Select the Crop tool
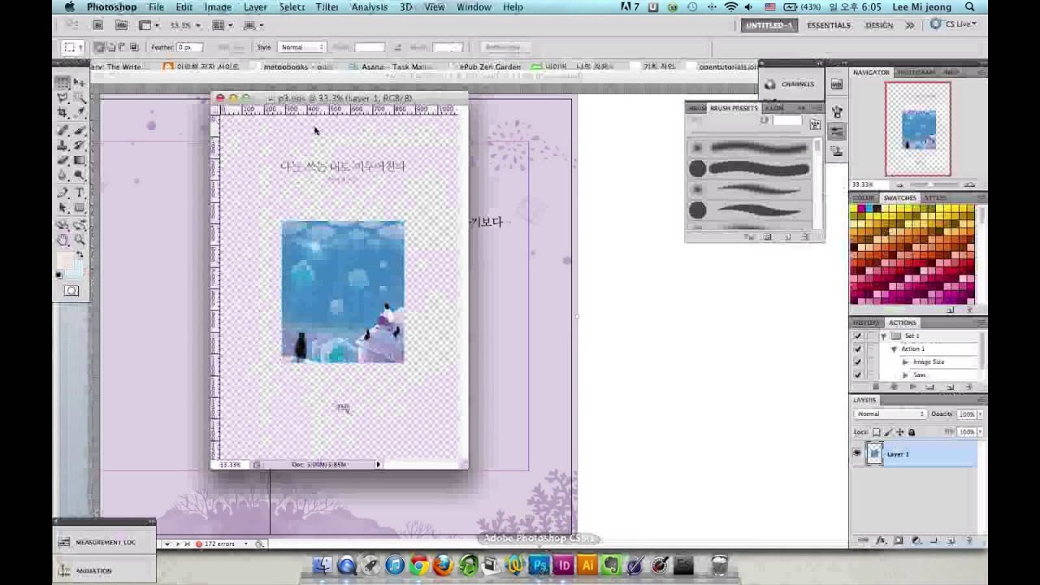This screenshot has width=1040, height=585. tap(62, 112)
